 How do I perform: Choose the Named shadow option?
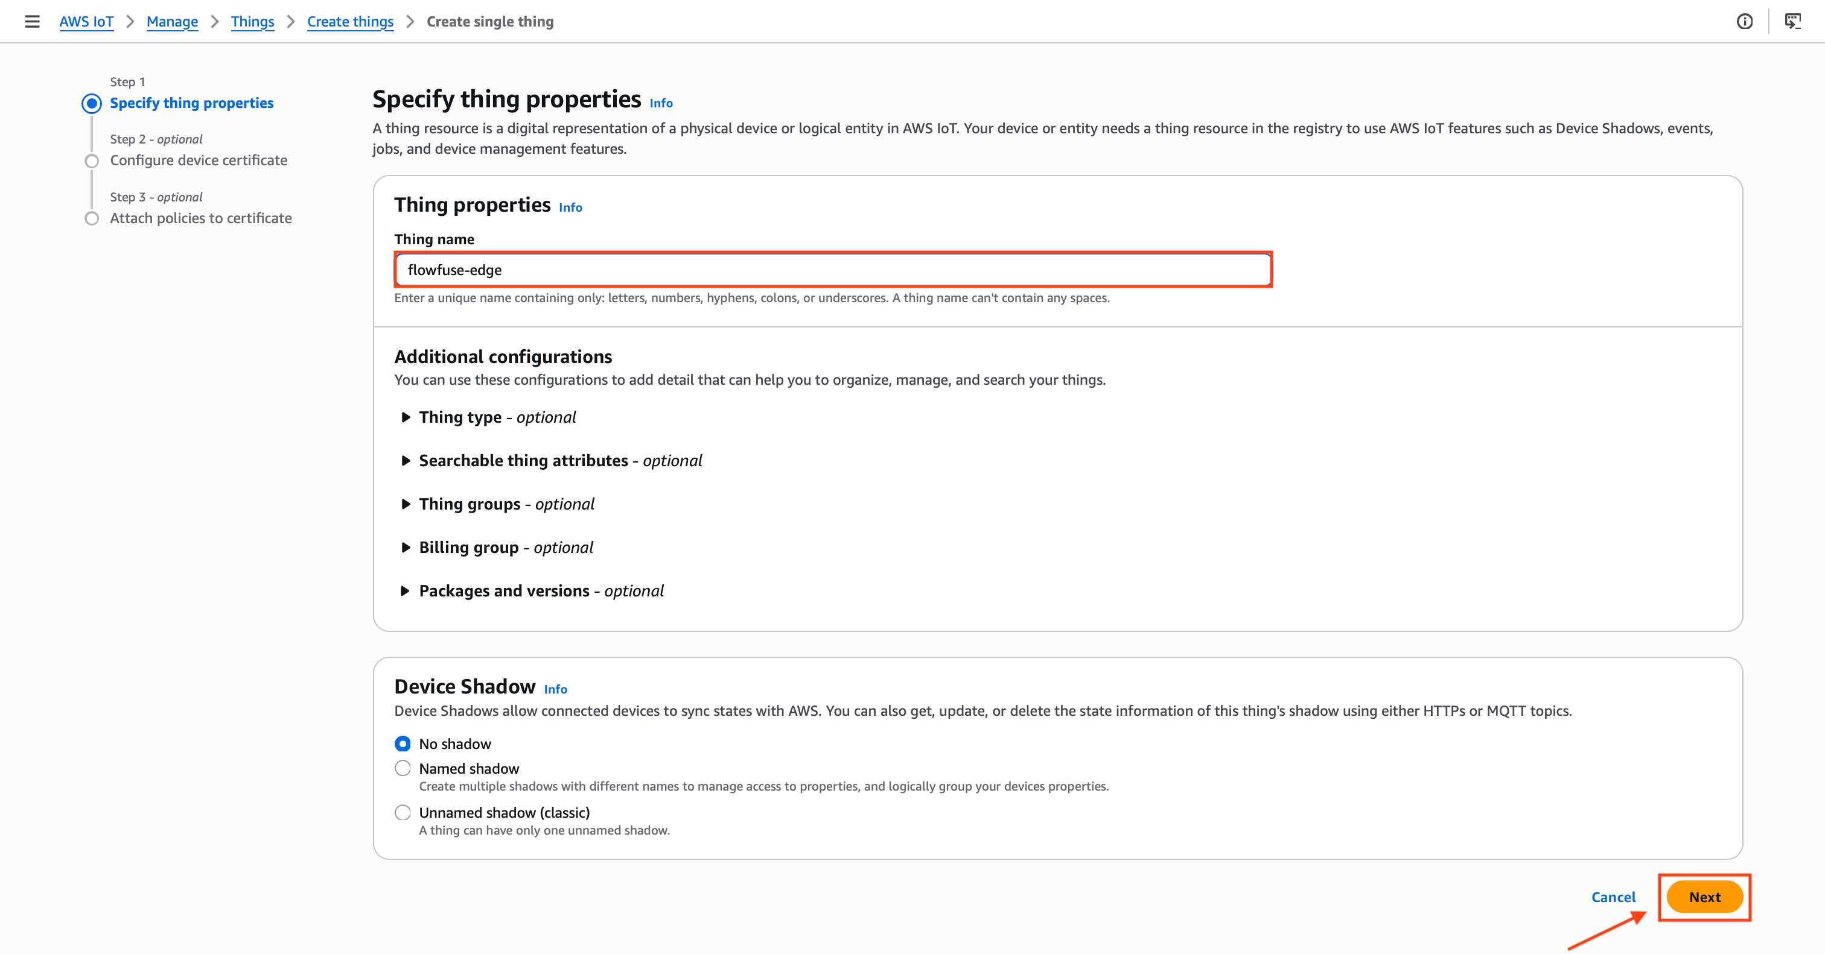click(403, 769)
